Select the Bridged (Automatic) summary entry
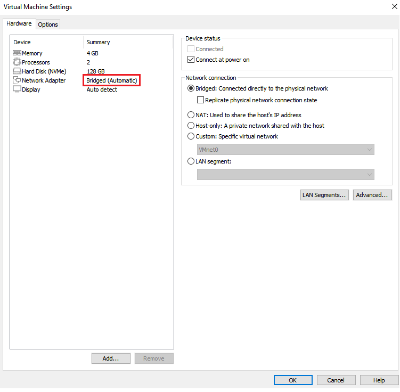 112,80
